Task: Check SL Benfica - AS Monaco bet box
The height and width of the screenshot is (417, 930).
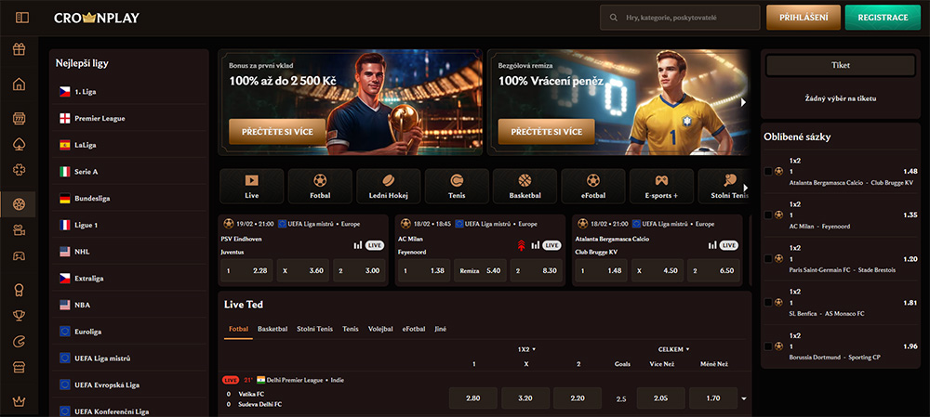Action: click(x=768, y=303)
